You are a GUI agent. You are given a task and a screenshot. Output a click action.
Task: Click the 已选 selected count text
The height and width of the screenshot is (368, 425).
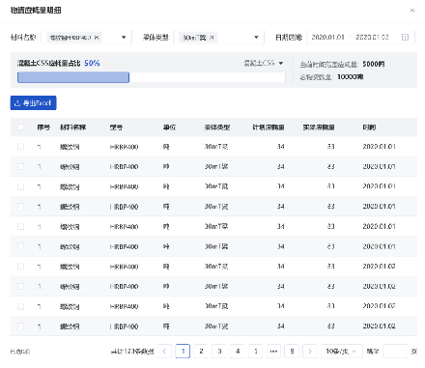pos(20,352)
